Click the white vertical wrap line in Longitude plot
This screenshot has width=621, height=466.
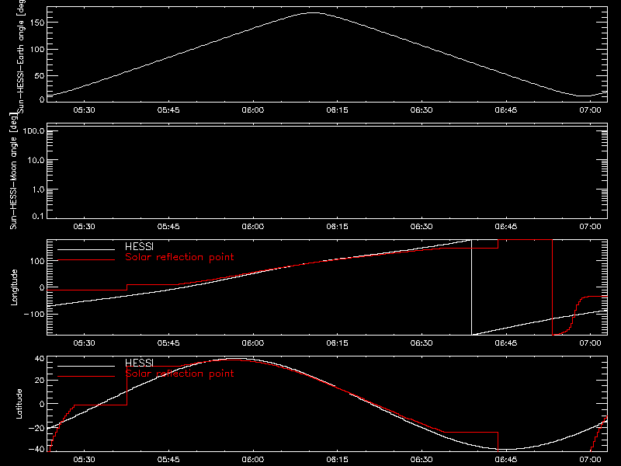tap(471, 287)
